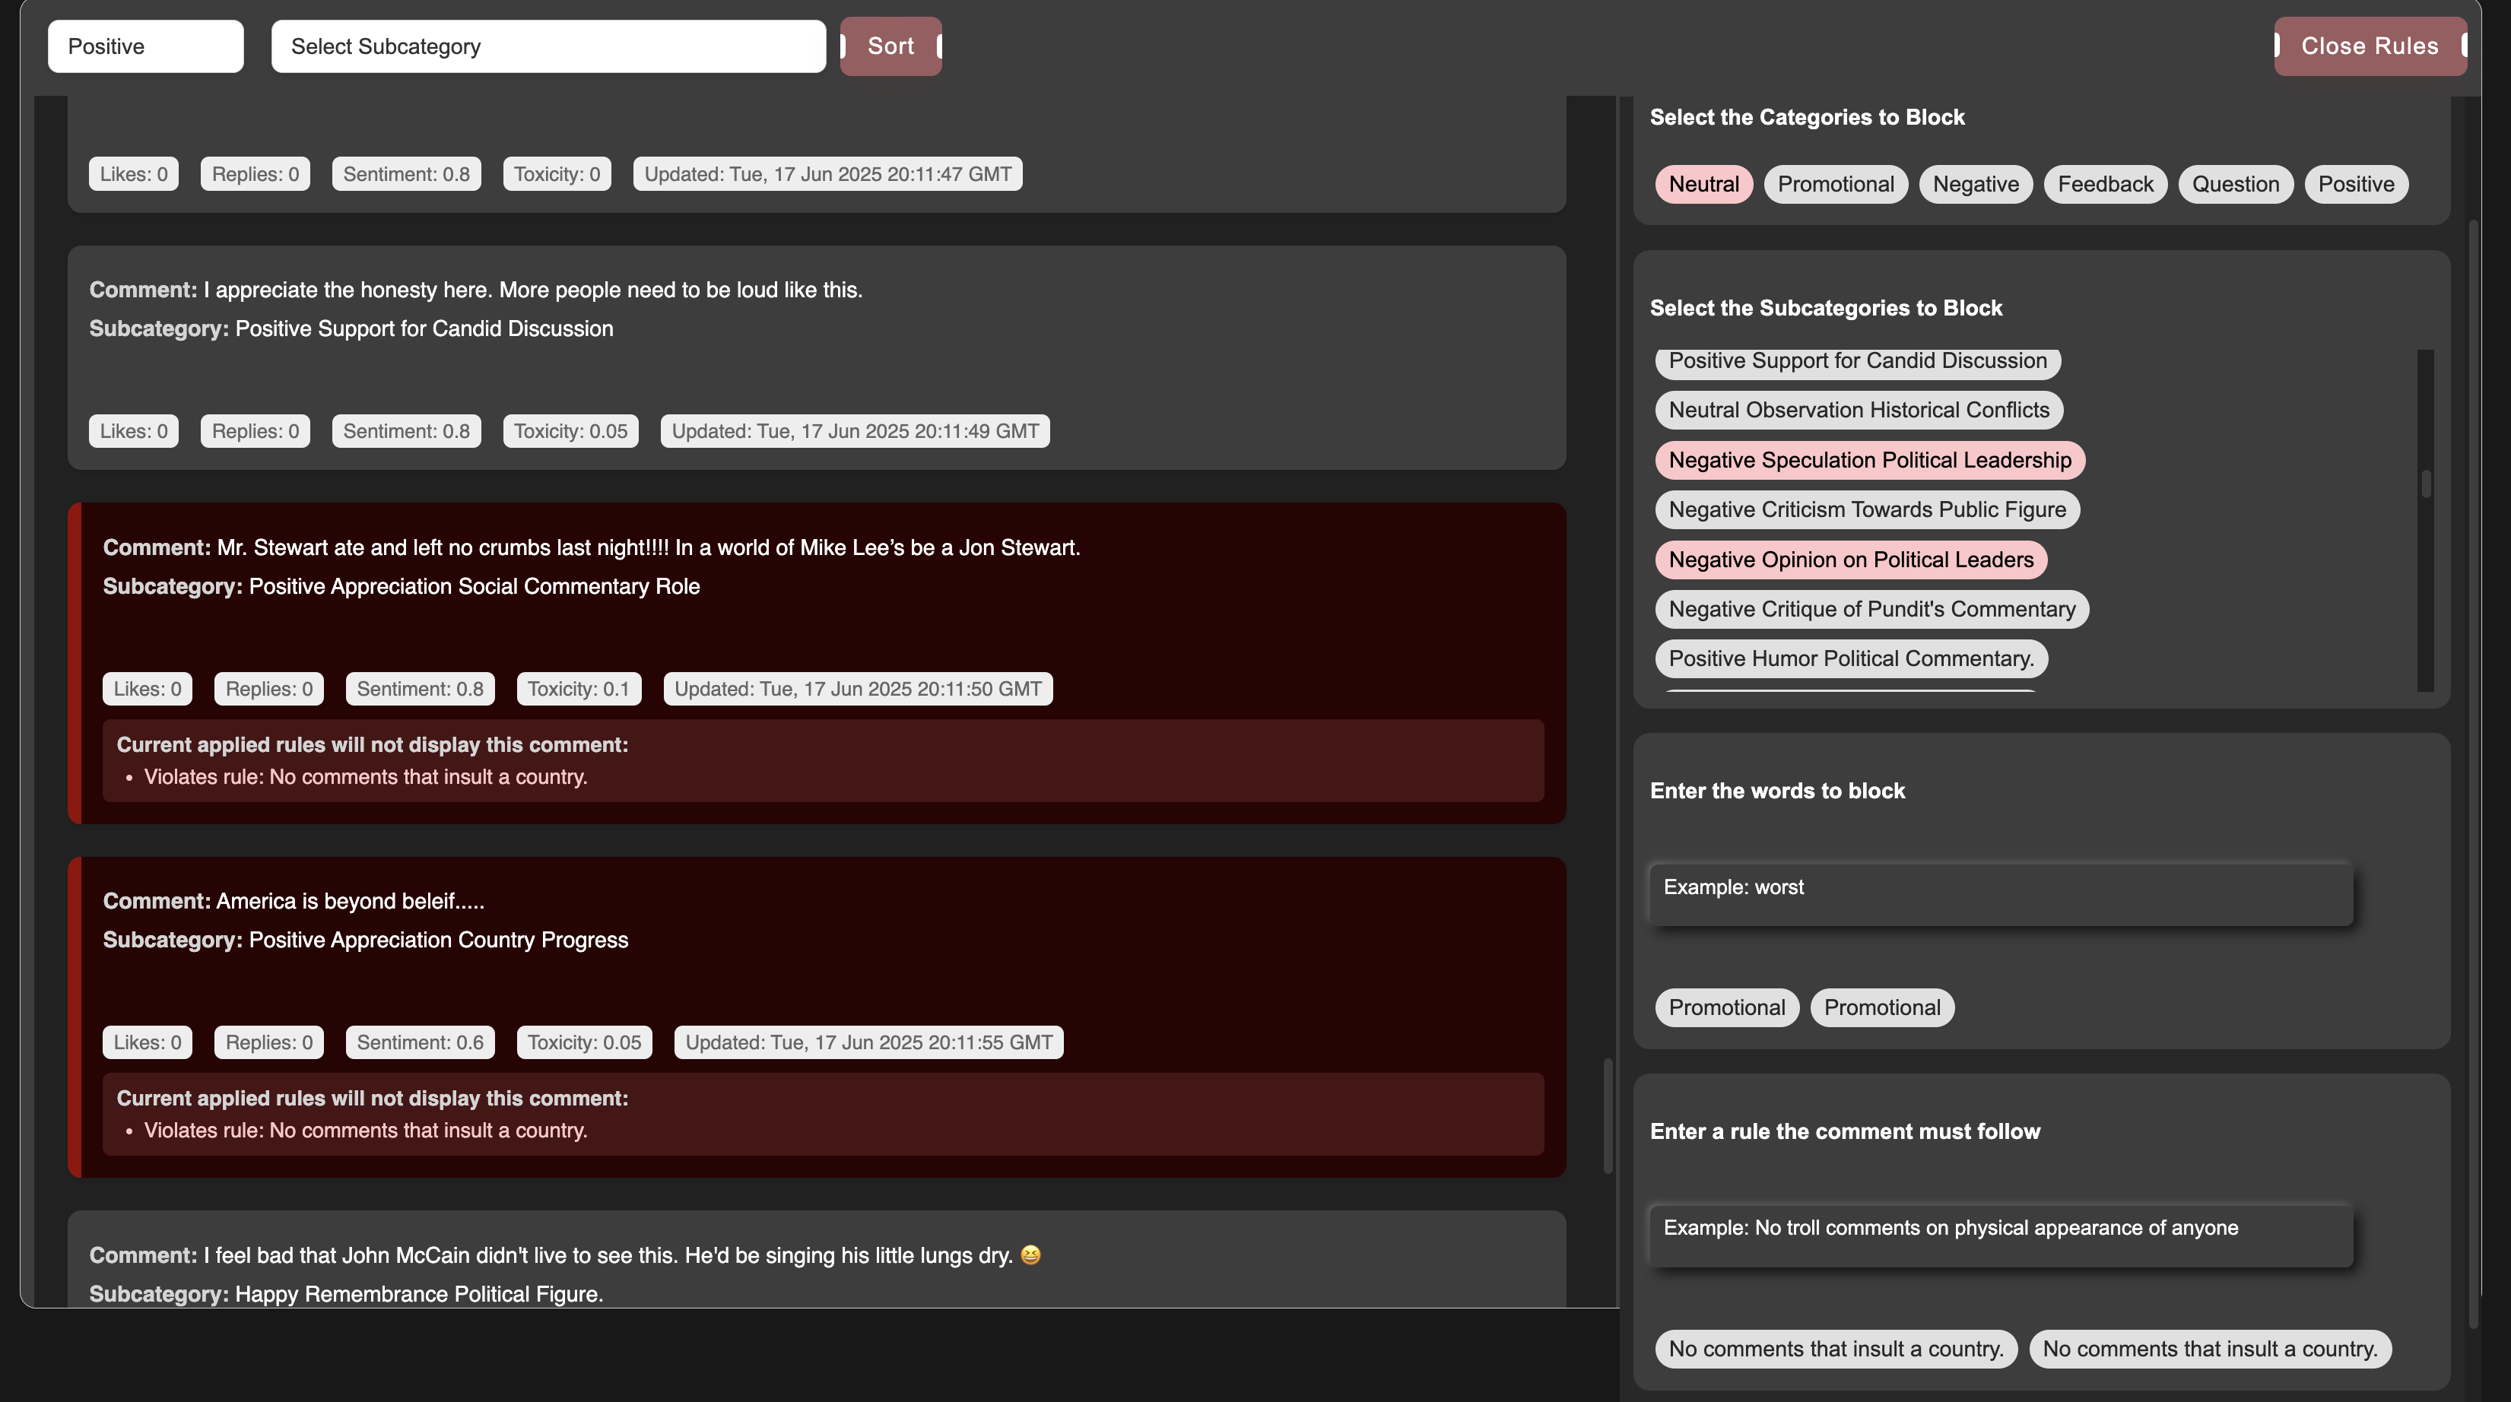Click the Sort button
This screenshot has width=2511, height=1402.
[x=890, y=46]
